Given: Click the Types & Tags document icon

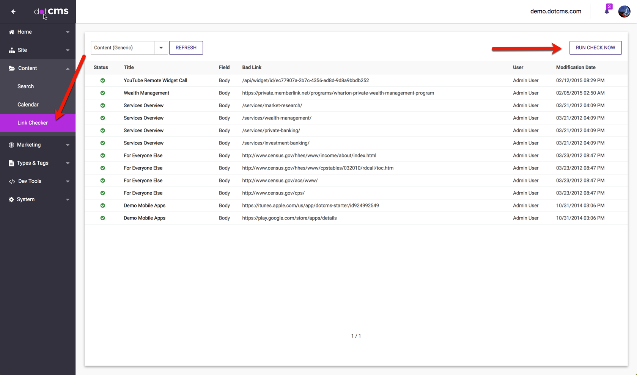Looking at the screenshot, I should point(11,163).
